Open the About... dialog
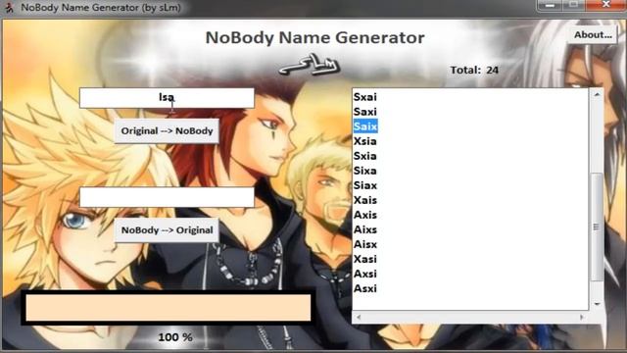 (593, 35)
